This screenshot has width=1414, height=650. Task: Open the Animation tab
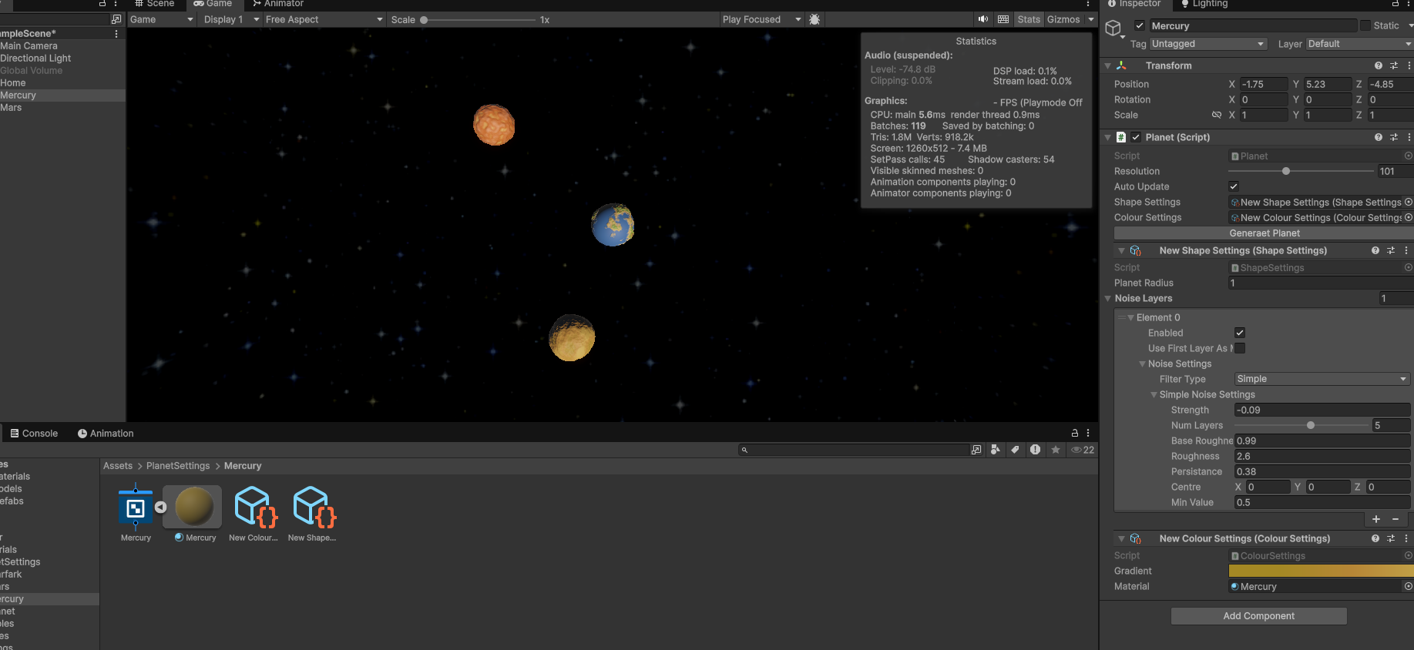click(x=106, y=433)
